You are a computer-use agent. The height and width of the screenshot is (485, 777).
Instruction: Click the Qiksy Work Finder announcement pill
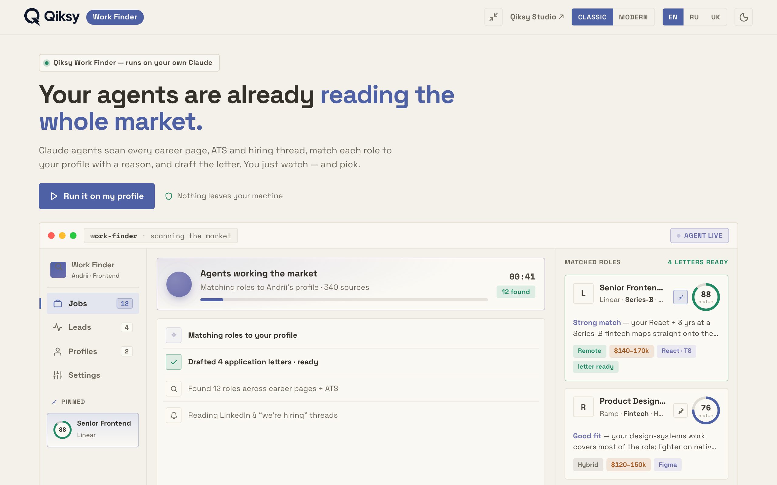(129, 63)
